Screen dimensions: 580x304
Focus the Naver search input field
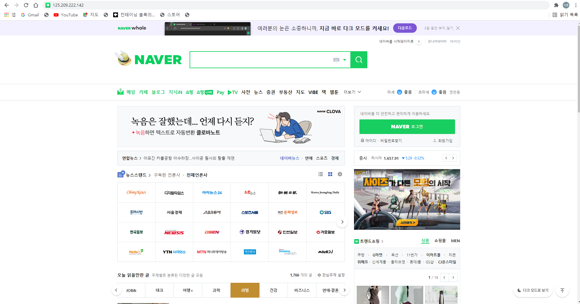click(261, 60)
